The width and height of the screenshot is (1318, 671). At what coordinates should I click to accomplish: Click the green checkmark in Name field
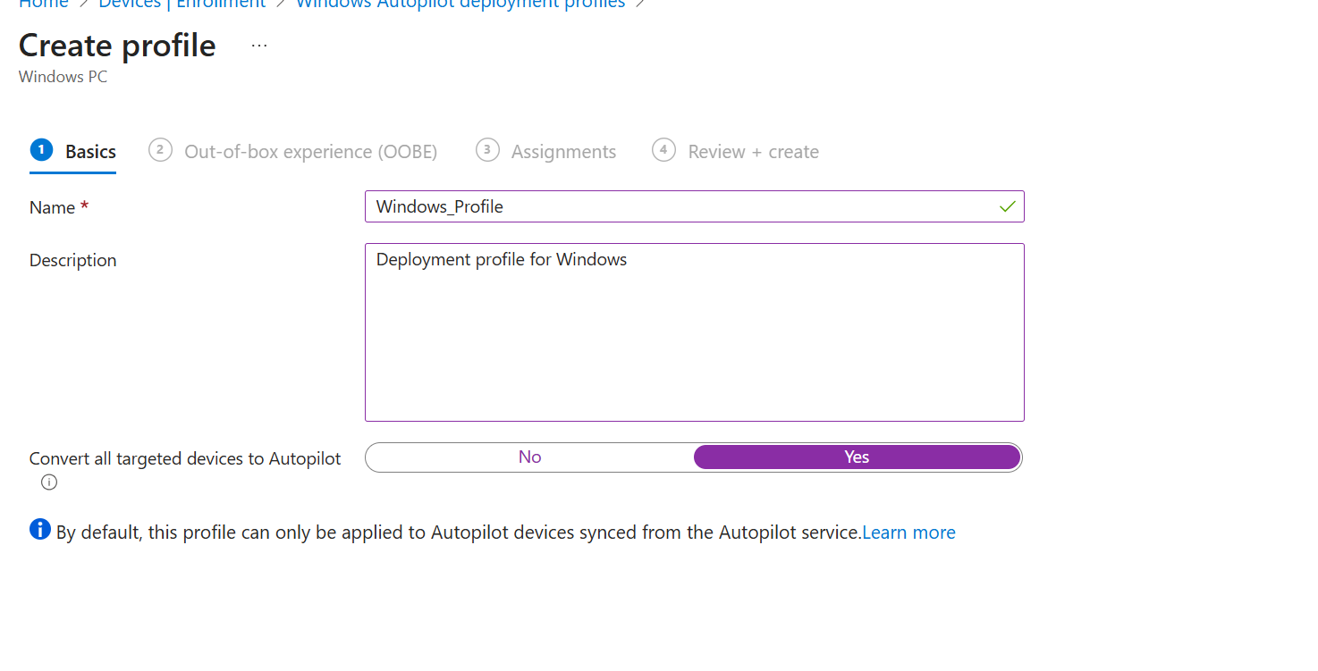[1008, 206]
